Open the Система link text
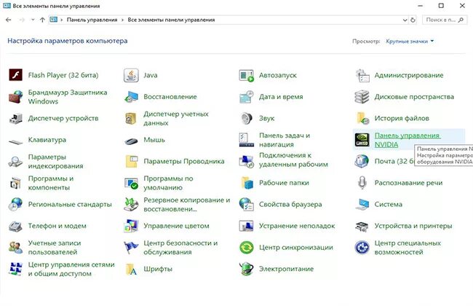Screen dimensions: 473x306 (389, 204)
